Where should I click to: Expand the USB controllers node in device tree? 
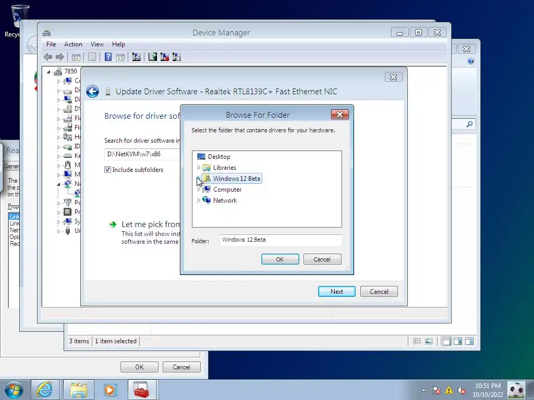pyautogui.click(x=58, y=231)
